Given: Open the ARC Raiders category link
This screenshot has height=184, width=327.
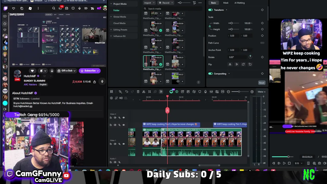Looking at the screenshot, I should tap(30, 85).
